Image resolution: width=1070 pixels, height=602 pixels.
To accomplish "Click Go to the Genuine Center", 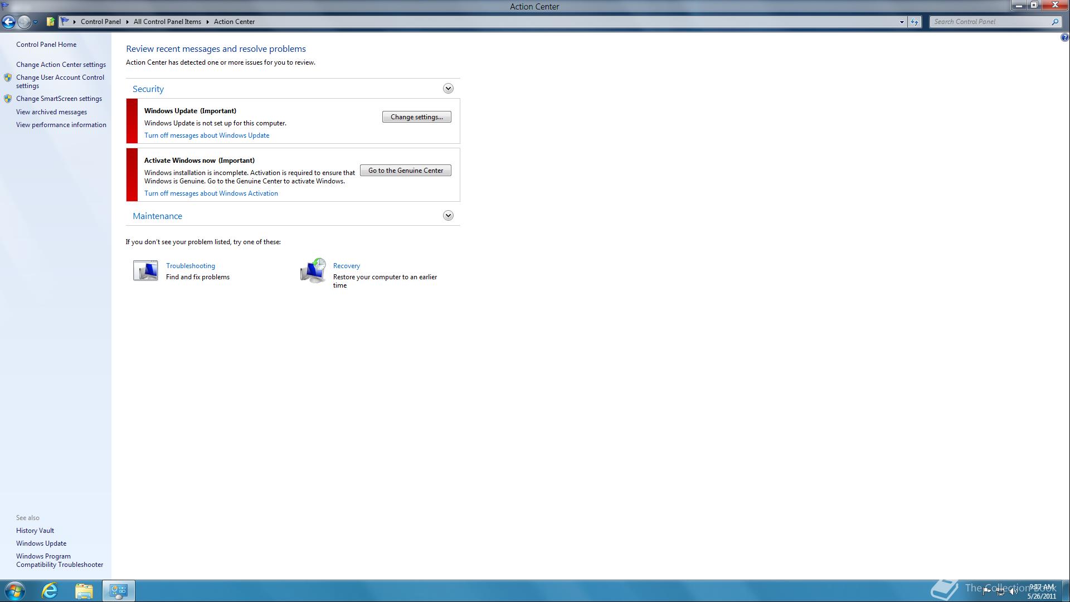I will pyautogui.click(x=405, y=170).
